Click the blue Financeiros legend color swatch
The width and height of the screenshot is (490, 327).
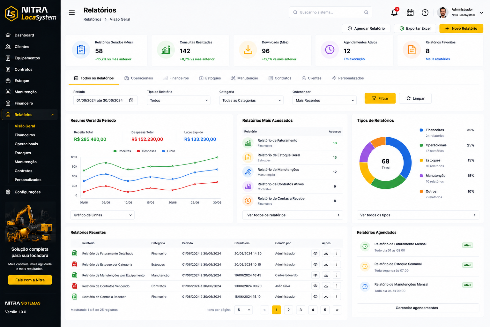(421, 130)
